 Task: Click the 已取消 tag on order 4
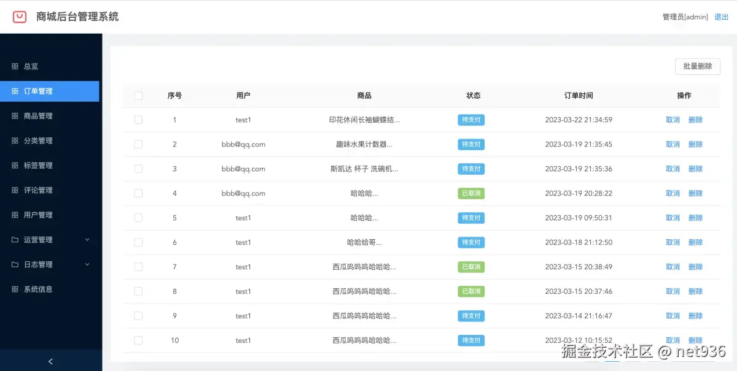click(471, 193)
